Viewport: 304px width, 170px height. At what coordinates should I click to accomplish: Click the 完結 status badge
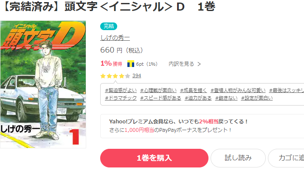click(109, 26)
